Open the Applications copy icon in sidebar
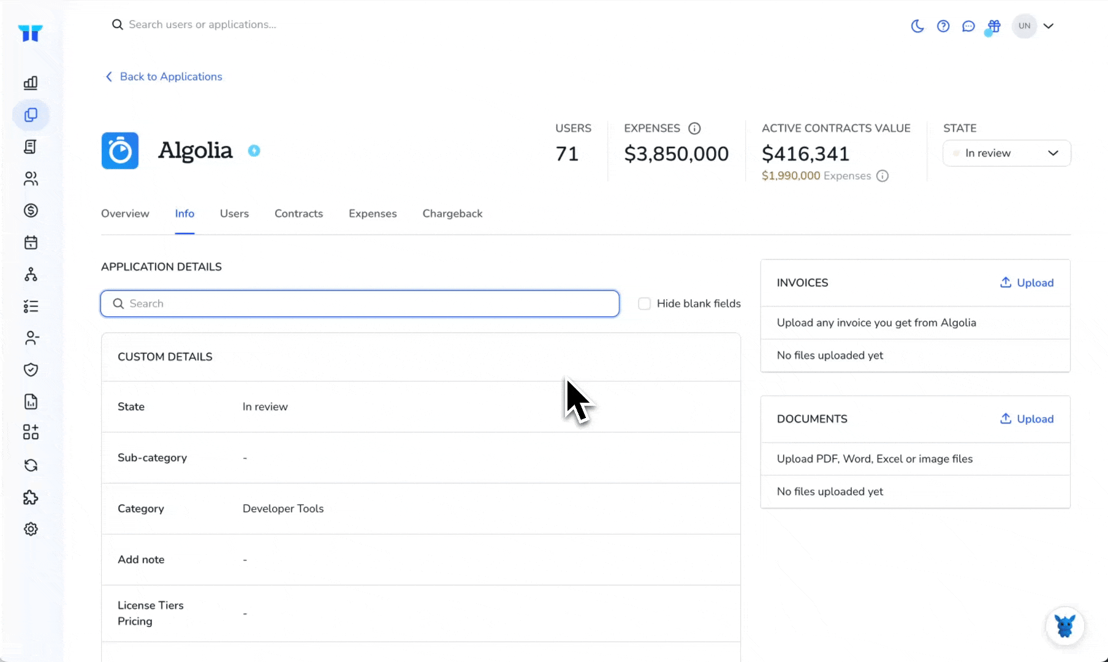This screenshot has width=1108, height=662. pos(31,115)
